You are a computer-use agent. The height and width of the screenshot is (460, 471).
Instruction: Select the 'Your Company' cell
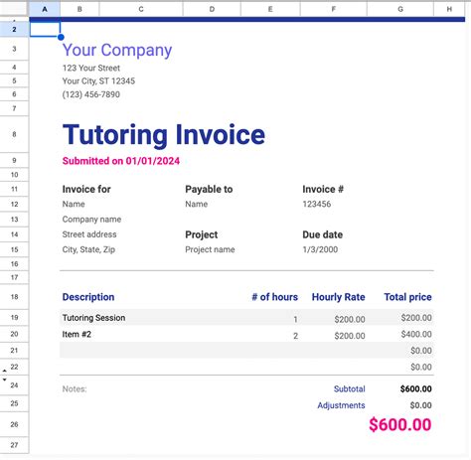(117, 50)
